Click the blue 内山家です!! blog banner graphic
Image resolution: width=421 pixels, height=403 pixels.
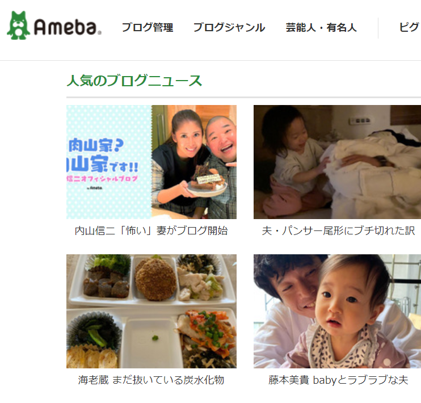[x=109, y=162]
